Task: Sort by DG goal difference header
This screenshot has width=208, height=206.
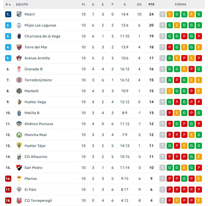Action: point(139,5)
